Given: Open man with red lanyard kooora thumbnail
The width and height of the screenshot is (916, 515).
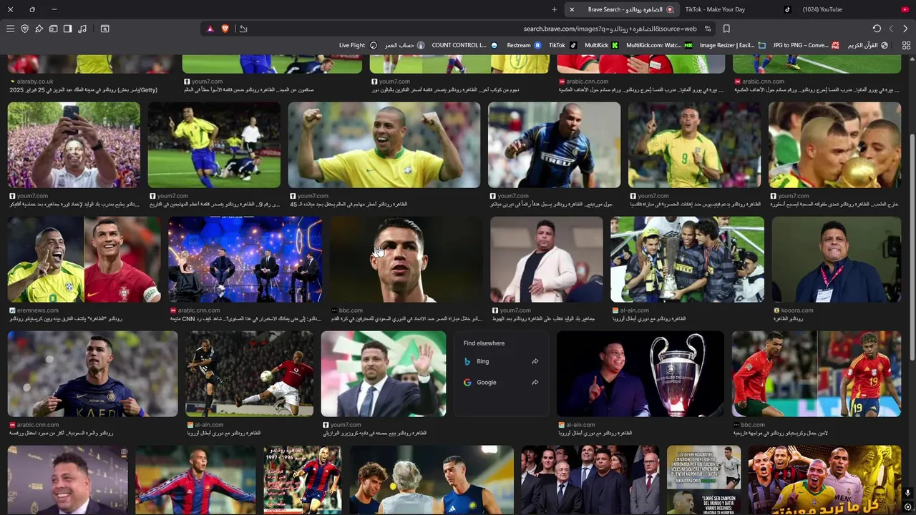Looking at the screenshot, I should point(836,260).
